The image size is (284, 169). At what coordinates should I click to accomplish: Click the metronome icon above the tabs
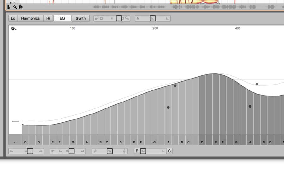pyautogui.click(x=9, y=7)
